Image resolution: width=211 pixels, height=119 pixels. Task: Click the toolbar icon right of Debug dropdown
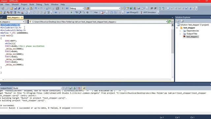pos(87,8)
